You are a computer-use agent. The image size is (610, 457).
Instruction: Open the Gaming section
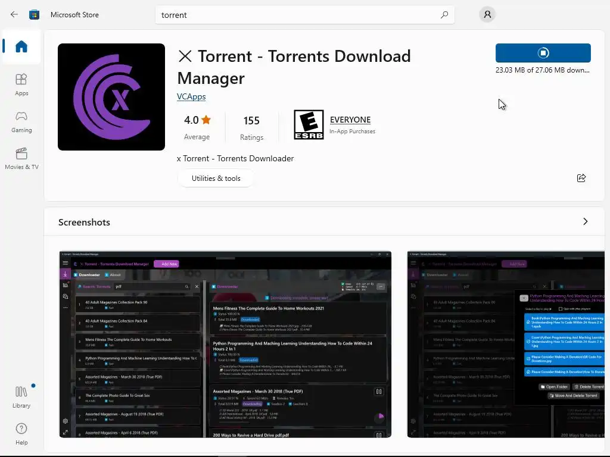[x=21, y=122]
